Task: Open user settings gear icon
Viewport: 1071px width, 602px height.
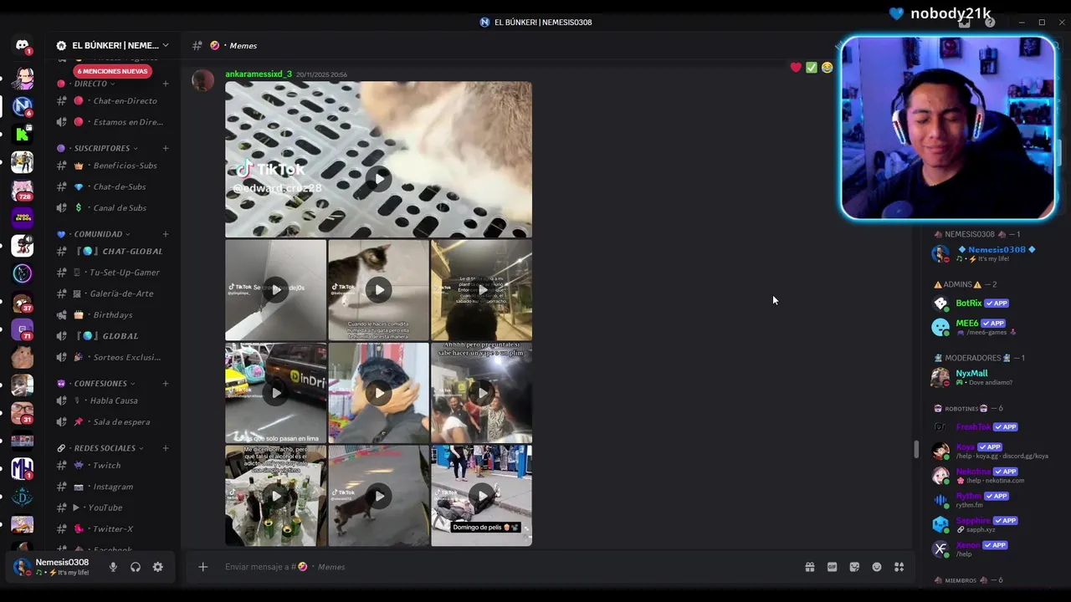Action: click(157, 567)
